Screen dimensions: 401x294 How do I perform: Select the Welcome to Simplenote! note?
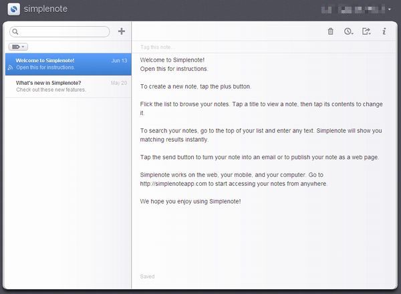68,64
